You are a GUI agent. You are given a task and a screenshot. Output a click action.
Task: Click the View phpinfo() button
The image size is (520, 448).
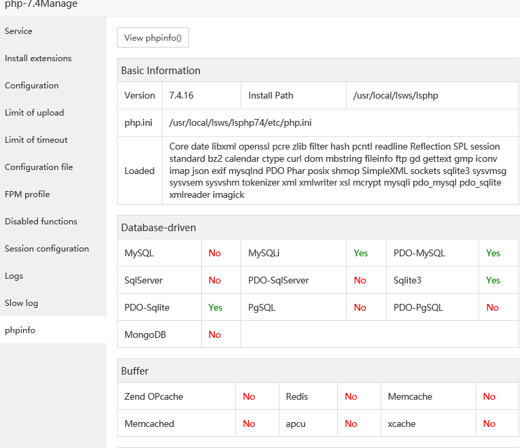tap(153, 38)
